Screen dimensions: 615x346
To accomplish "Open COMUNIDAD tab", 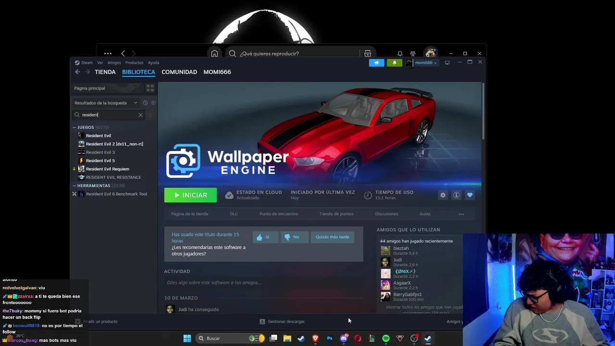I will pyautogui.click(x=179, y=72).
